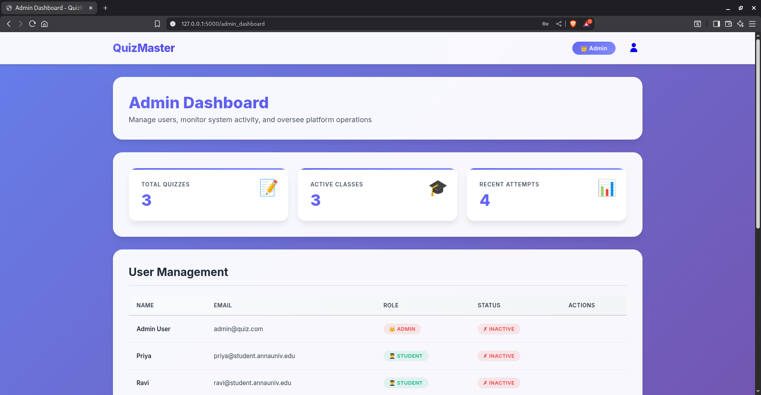Select the Admin User name cell
This screenshot has width=761, height=395.
coord(153,329)
